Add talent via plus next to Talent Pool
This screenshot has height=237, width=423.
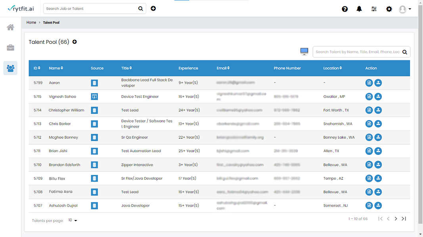75,42
